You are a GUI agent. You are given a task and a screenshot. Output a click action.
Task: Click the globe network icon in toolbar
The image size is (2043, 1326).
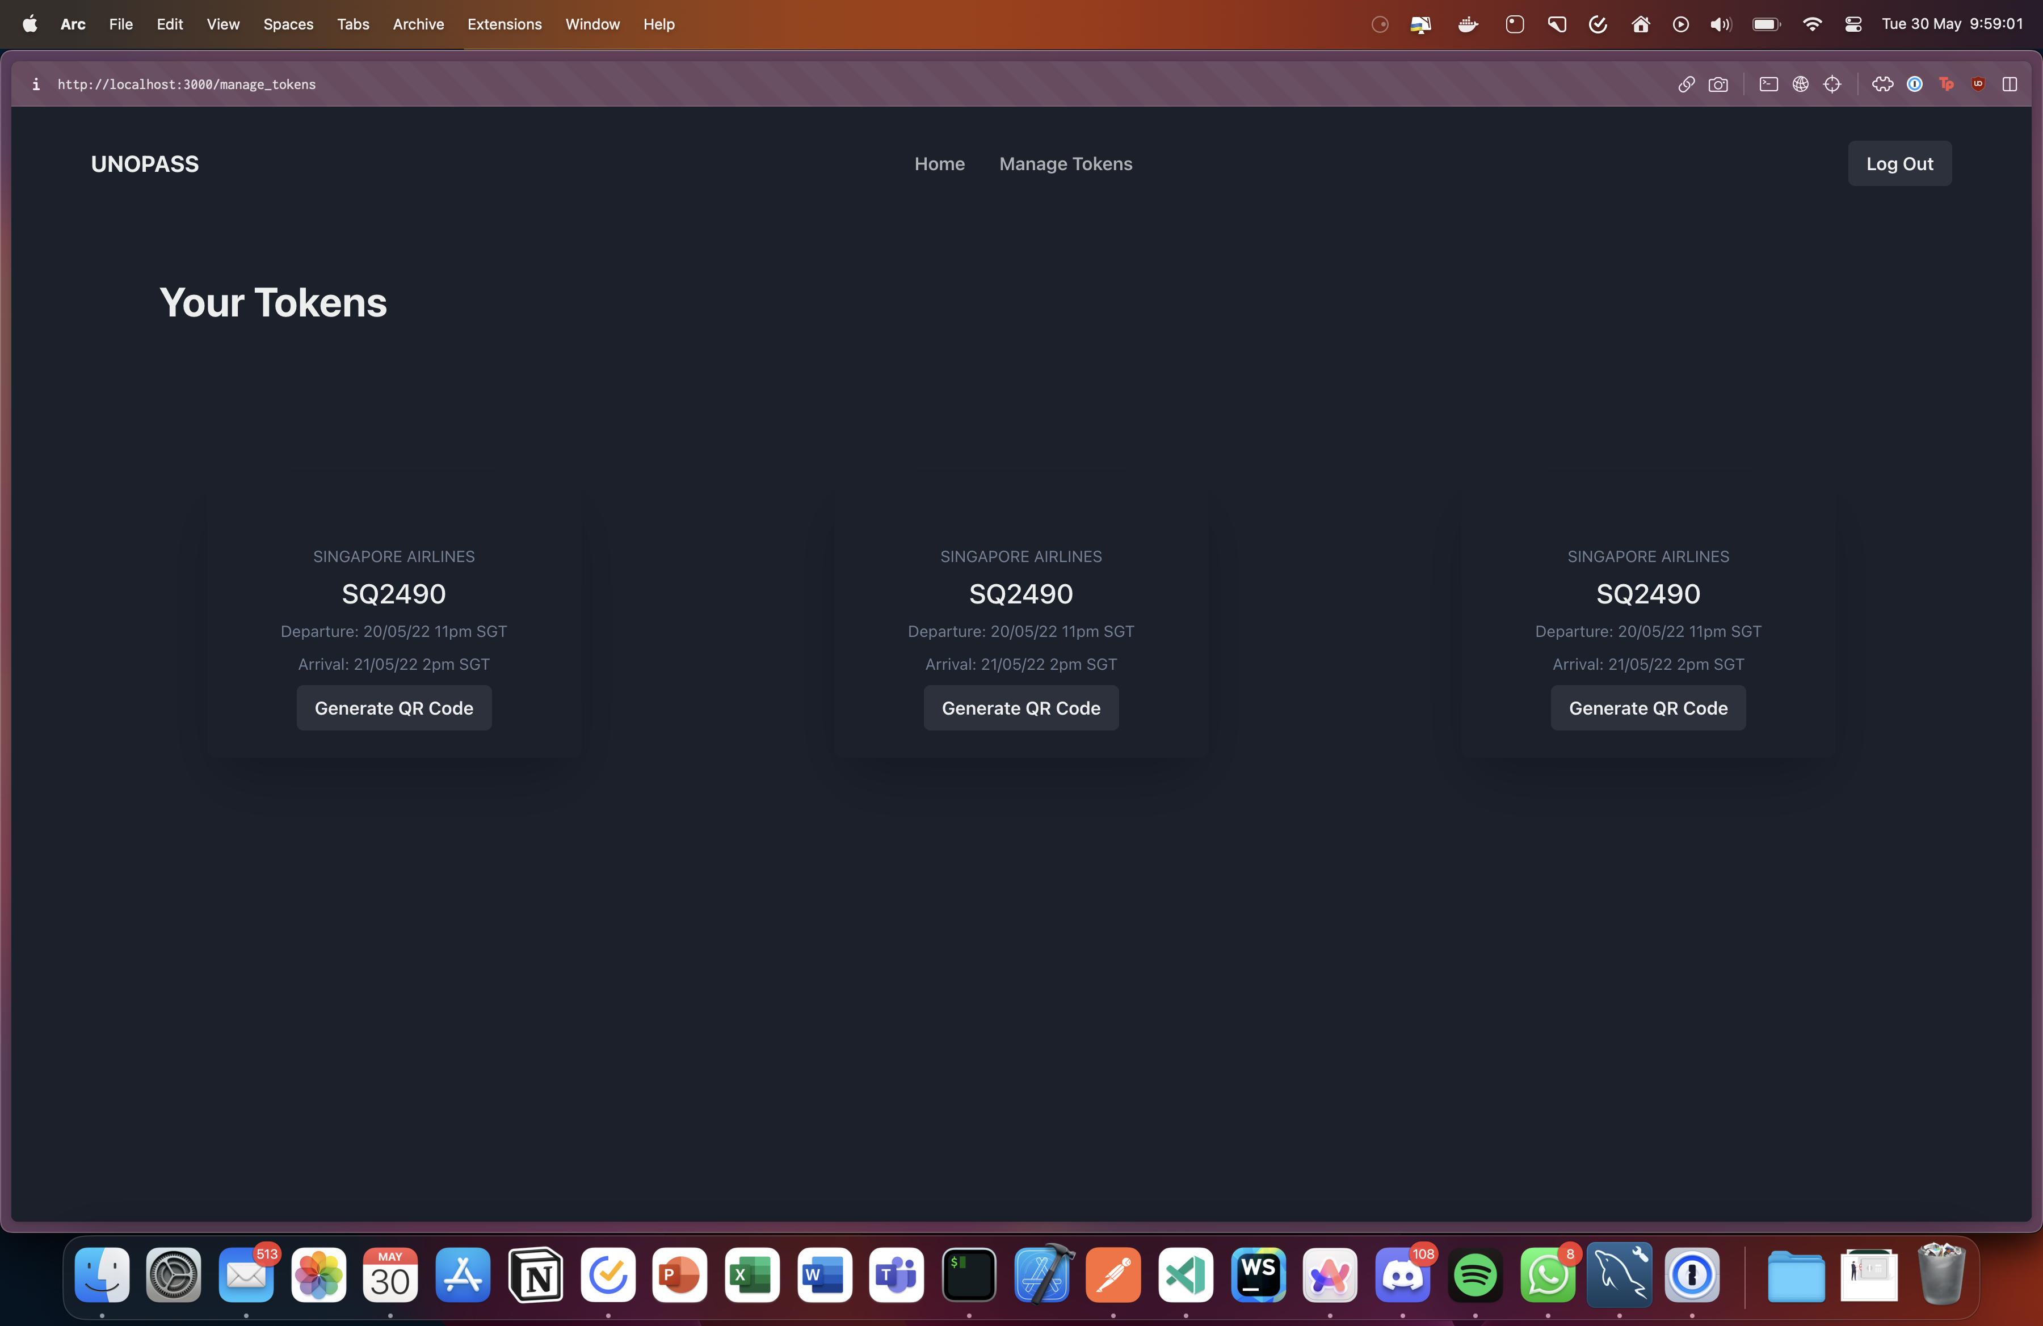(x=1800, y=84)
